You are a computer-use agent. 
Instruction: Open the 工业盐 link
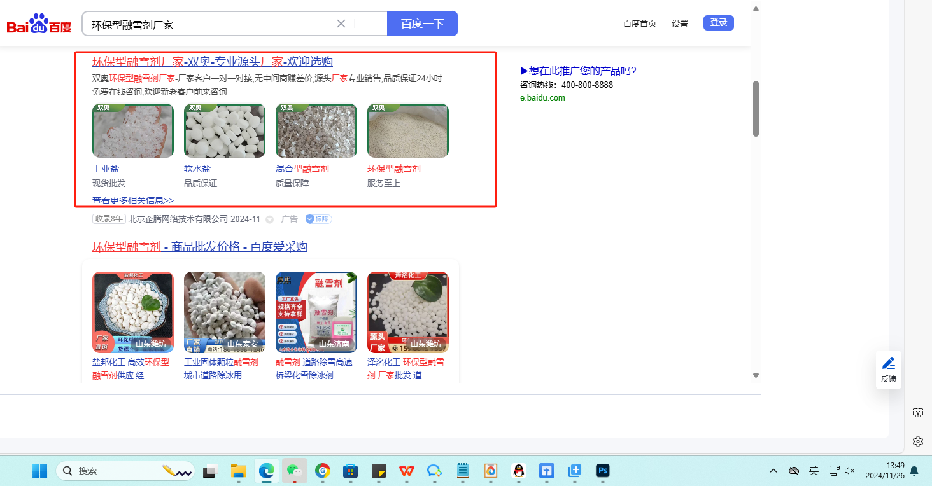(106, 169)
